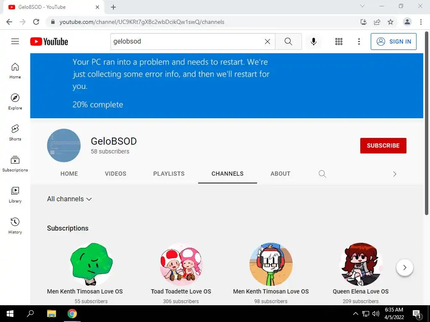Viewport: 430px width, 322px height.
Task: Open the taskbar network icon
Action: coord(366,314)
